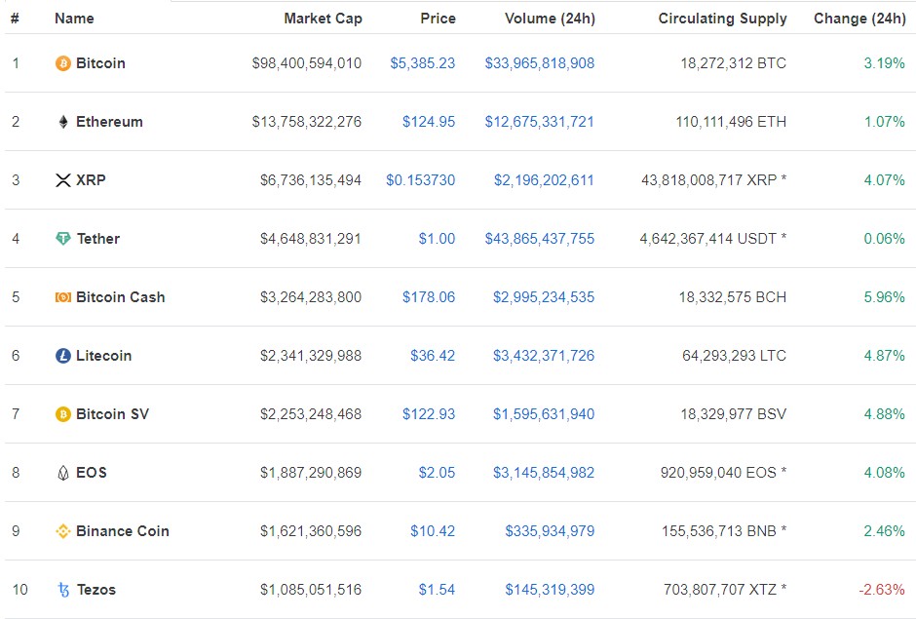Open Tether volume $43,865,437,755
This screenshot has width=916, height=619.
tap(540, 239)
